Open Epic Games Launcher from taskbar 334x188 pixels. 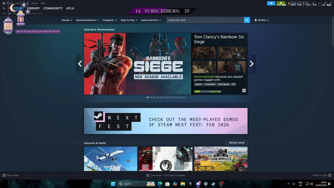(x=190, y=184)
